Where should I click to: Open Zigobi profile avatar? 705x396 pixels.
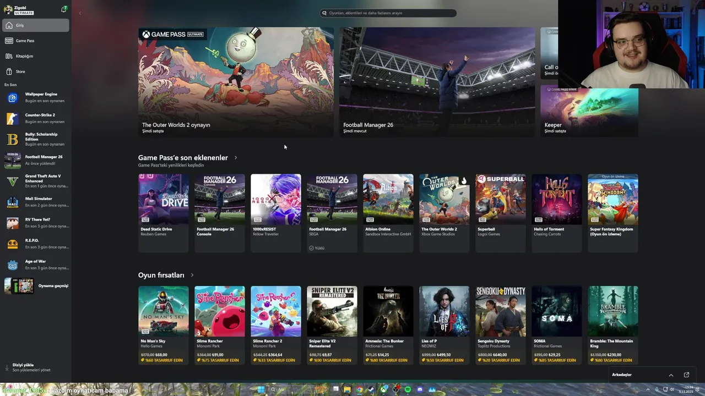8,9
